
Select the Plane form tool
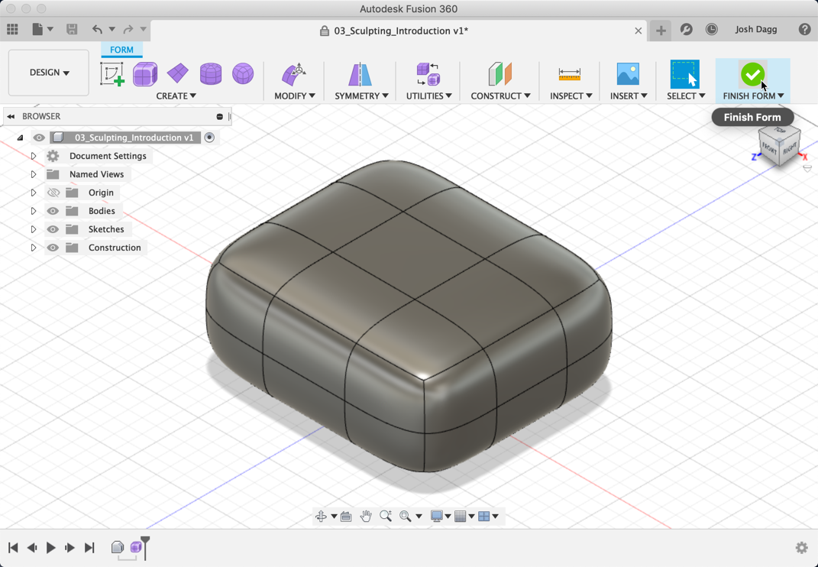click(178, 73)
